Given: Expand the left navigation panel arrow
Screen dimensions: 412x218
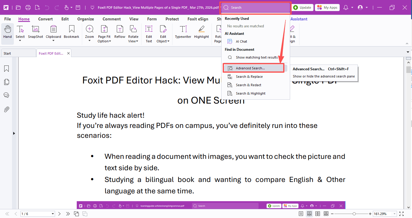Looking at the screenshot, I should (14, 133).
